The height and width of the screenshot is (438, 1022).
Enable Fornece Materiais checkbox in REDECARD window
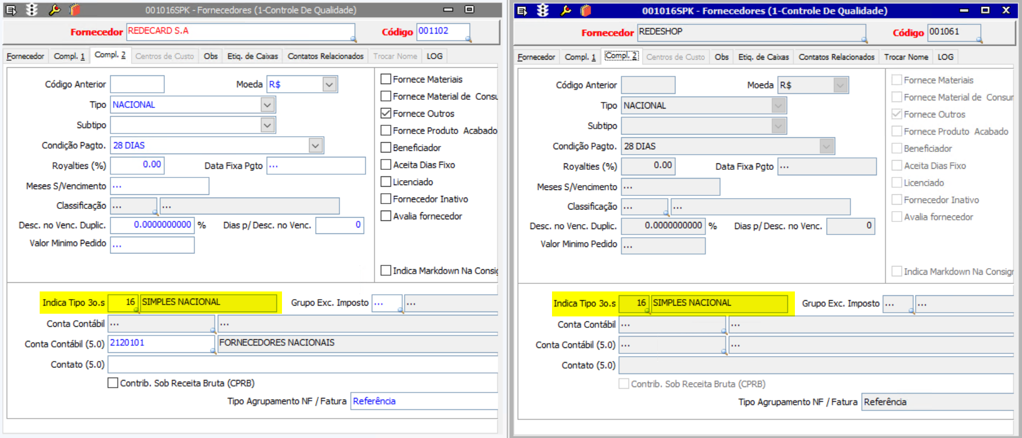pyautogui.click(x=386, y=79)
